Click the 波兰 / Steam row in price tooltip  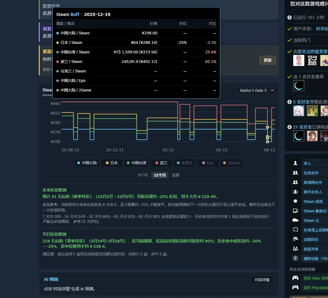(x=136, y=62)
